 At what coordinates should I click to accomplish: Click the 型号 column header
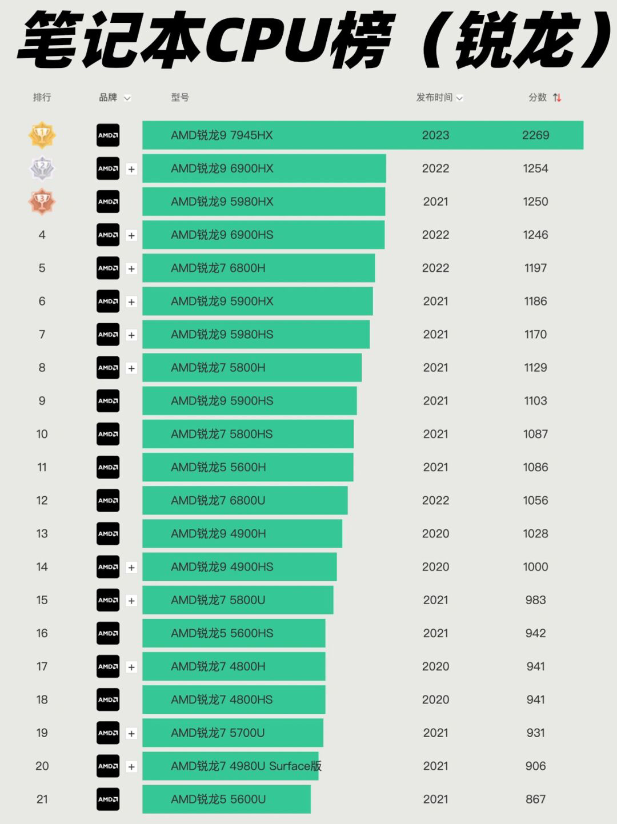(180, 98)
